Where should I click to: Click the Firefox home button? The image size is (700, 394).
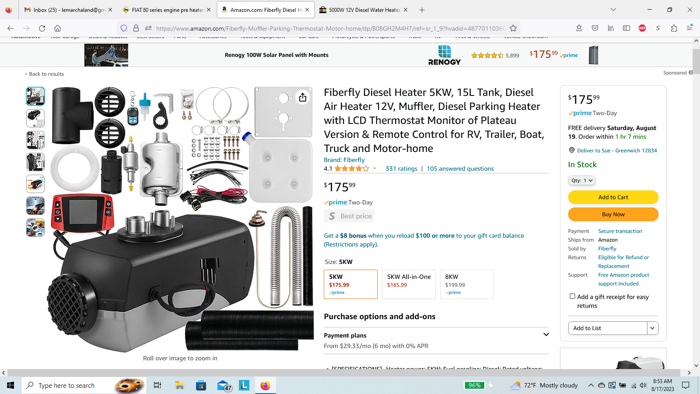(57, 28)
